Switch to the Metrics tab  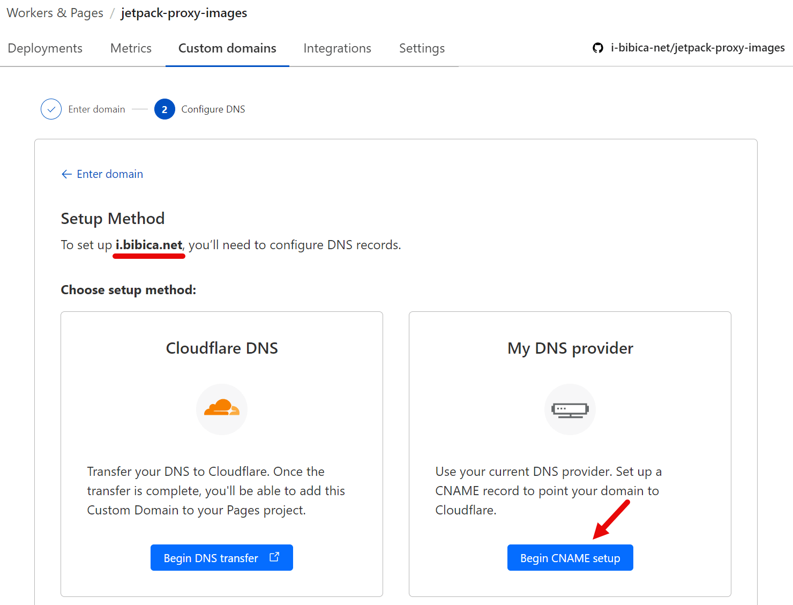pyautogui.click(x=131, y=48)
